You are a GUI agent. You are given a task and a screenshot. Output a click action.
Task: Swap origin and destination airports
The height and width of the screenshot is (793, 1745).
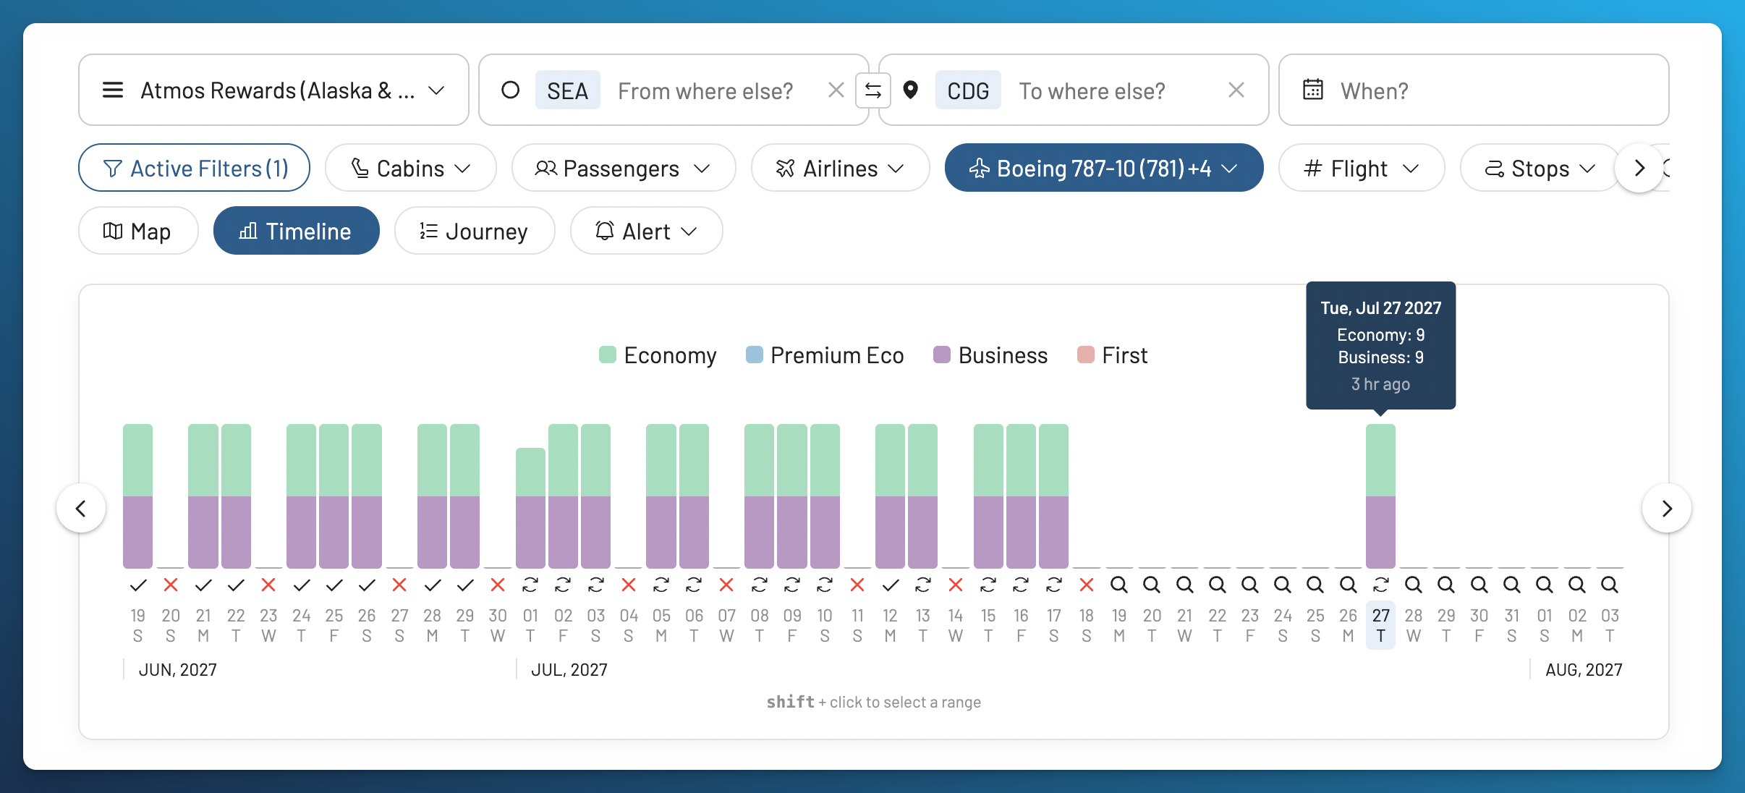coord(873,90)
